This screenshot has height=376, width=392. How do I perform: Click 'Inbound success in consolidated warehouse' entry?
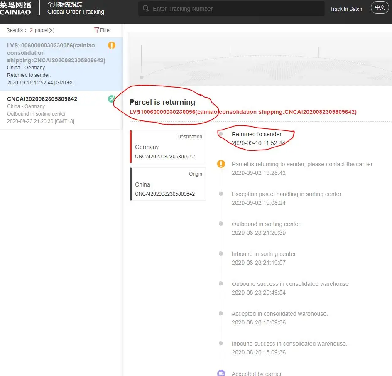pyautogui.click(x=289, y=348)
